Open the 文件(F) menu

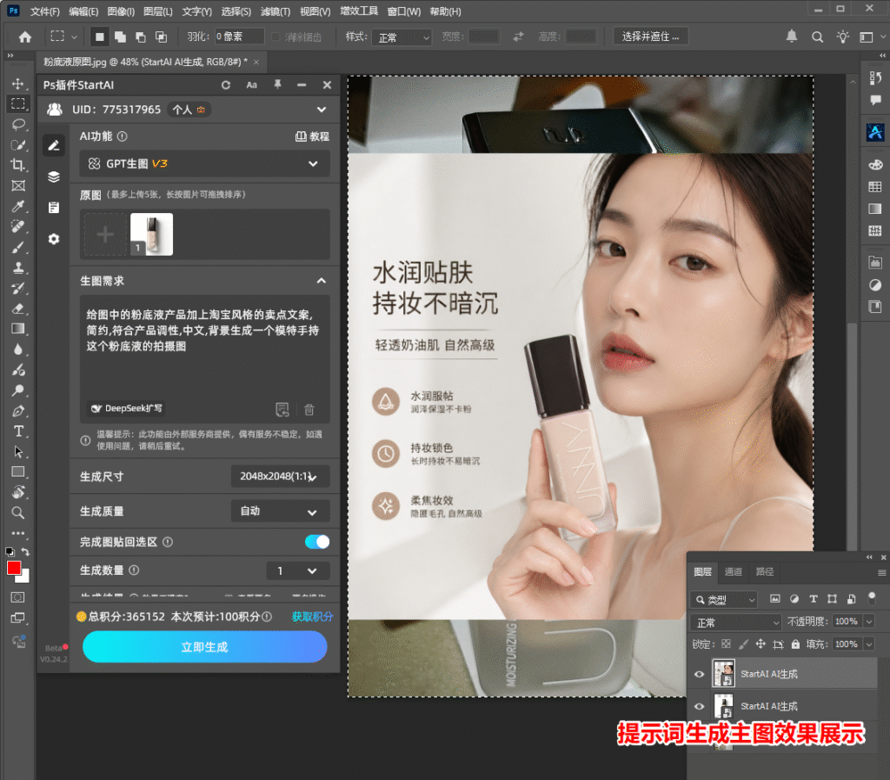45,11
